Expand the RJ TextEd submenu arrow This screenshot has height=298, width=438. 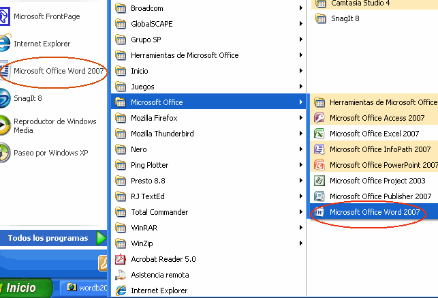point(300,196)
